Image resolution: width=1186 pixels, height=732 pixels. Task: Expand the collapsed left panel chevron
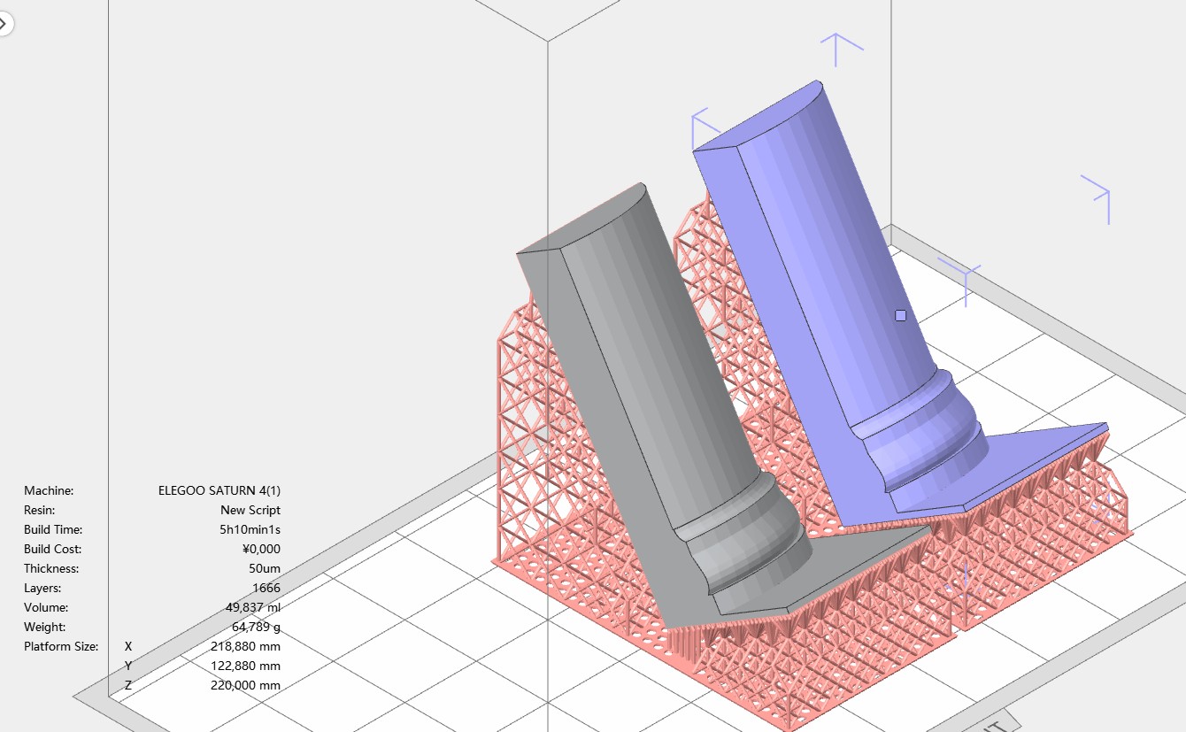[4, 21]
